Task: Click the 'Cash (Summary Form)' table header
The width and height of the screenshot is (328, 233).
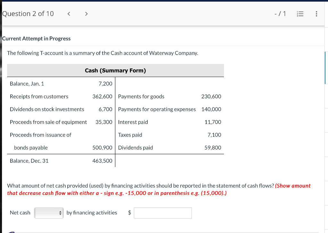Action: (115, 71)
